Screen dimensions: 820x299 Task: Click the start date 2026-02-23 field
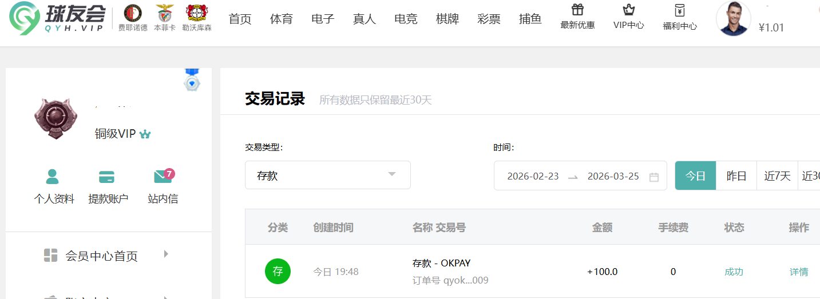(x=533, y=176)
